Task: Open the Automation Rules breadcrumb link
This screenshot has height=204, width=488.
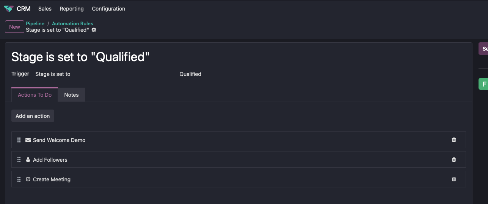Action: coord(72,23)
